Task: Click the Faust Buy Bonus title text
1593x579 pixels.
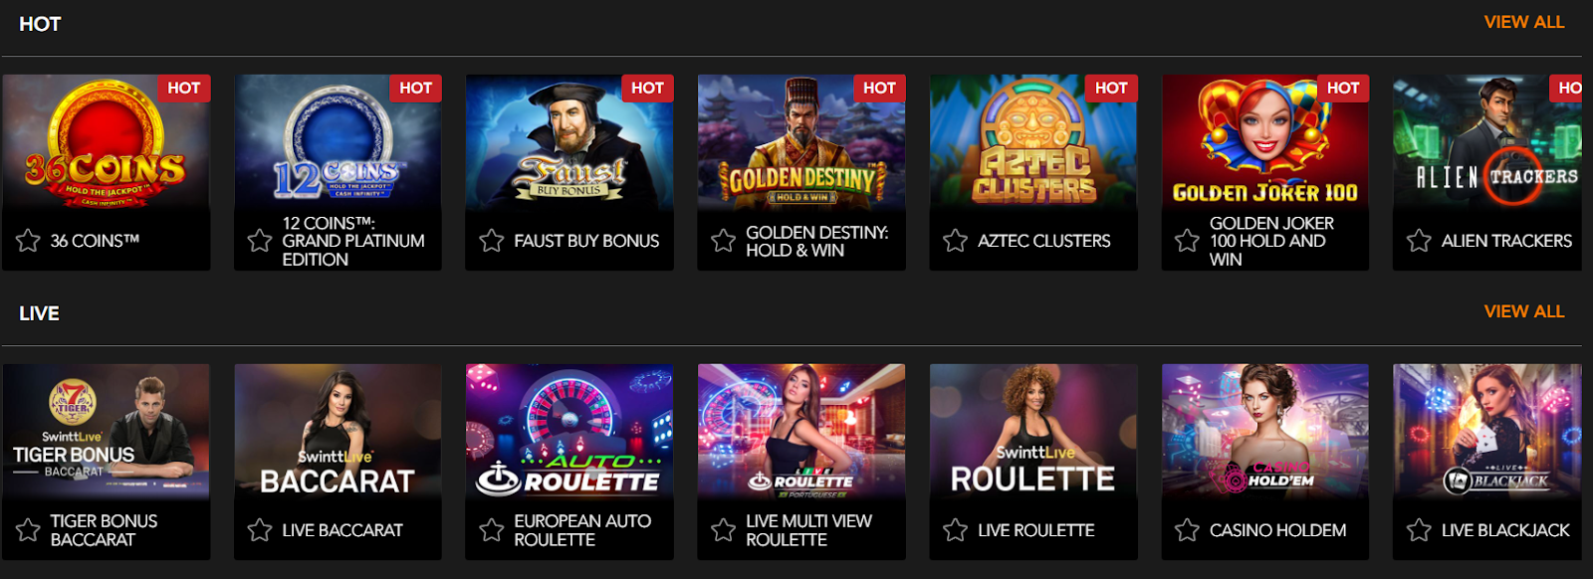Action: 586,241
